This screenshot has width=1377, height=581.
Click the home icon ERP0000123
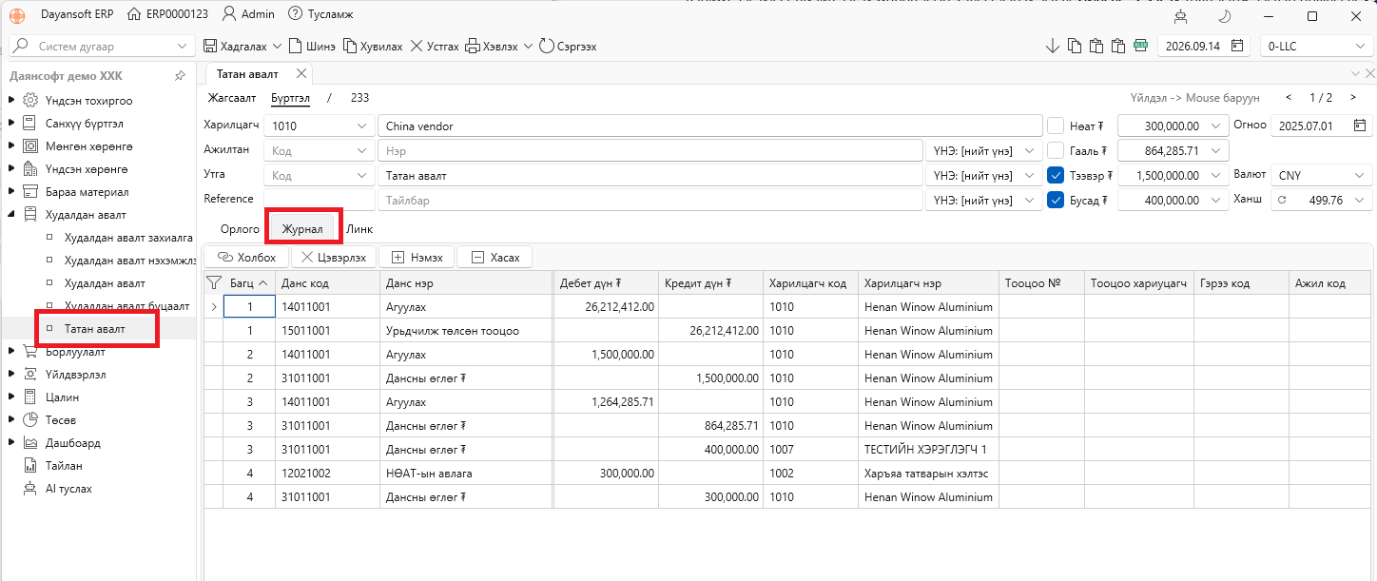tap(134, 14)
